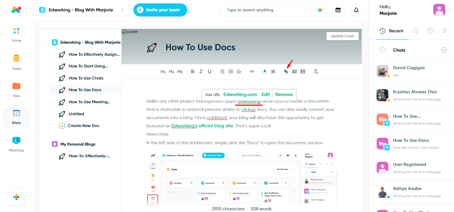Open the calendar icon in the top bar
454x212 pixels.
tap(338, 10)
